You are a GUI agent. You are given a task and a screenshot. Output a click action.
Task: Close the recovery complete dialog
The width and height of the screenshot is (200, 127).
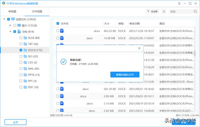click(139, 48)
